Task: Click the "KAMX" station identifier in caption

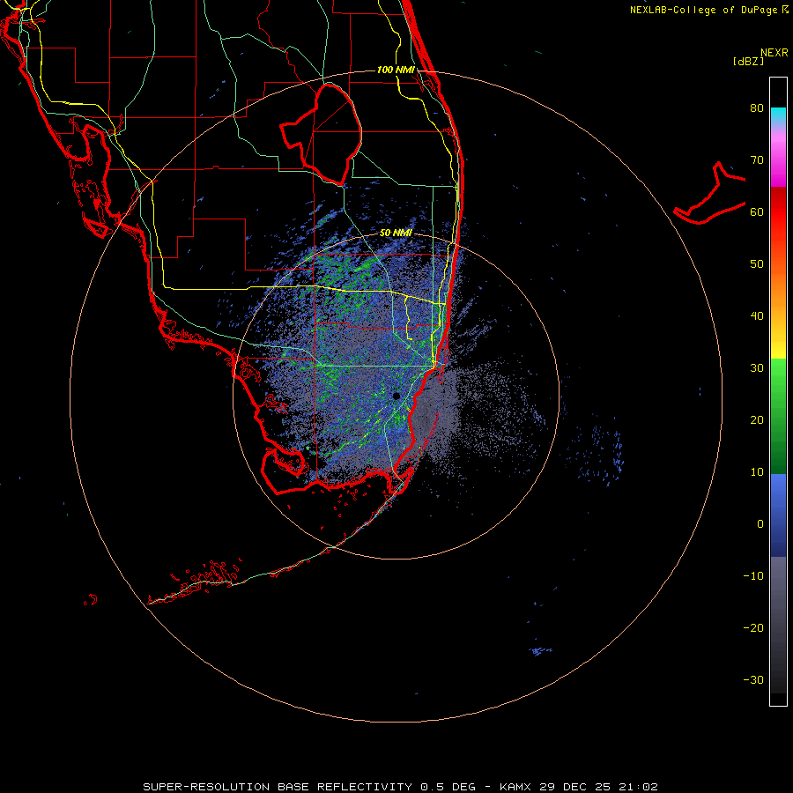Action: tap(515, 787)
